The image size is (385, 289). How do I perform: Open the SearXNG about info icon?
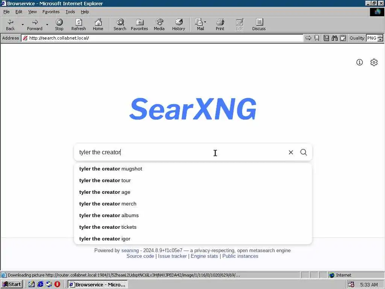point(359,62)
